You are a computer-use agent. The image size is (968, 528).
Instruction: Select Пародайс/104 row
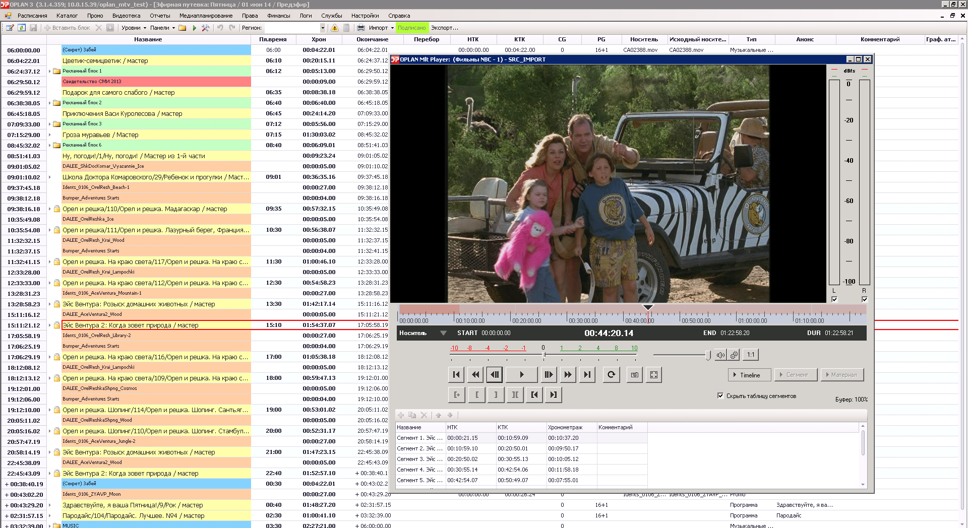coord(156,515)
